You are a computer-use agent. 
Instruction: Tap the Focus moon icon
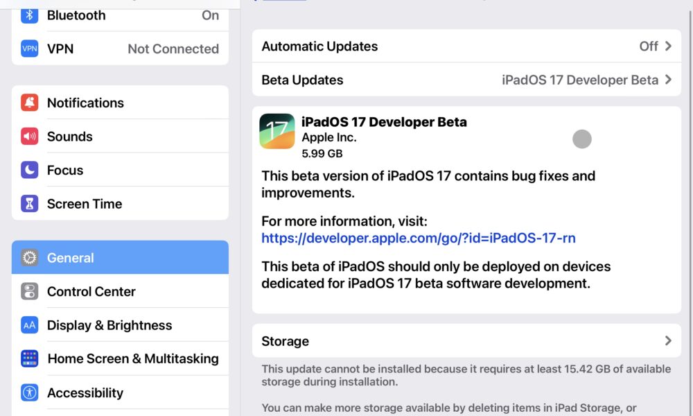[x=30, y=170]
